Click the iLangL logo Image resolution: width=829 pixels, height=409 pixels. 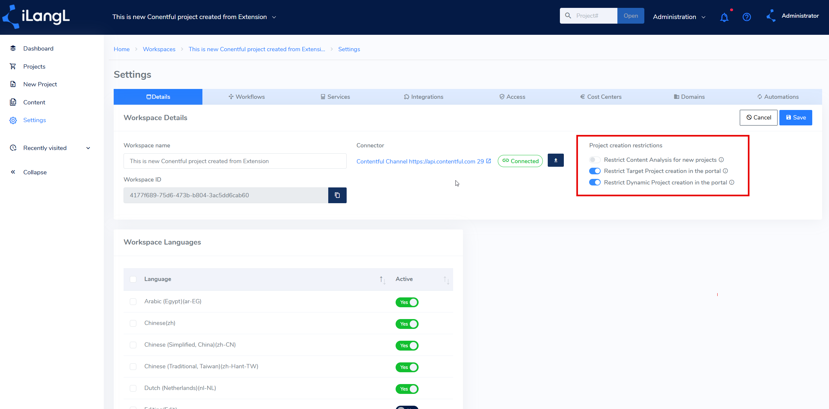(36, 17)
